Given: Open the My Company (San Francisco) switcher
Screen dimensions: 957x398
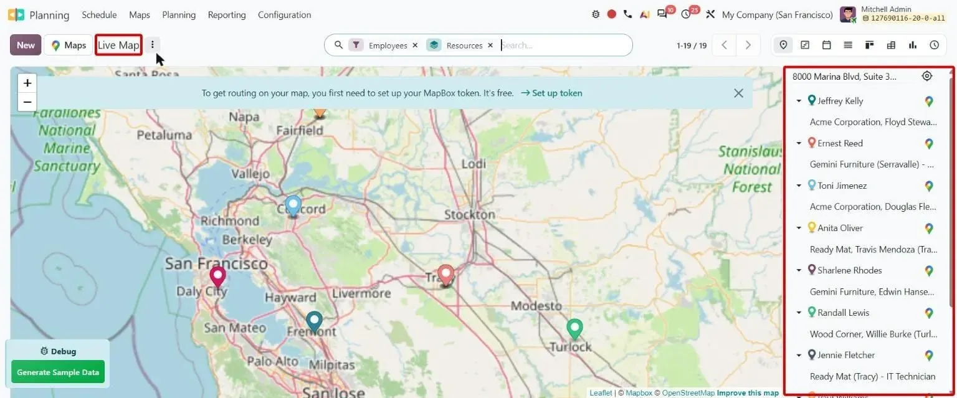Looking at the screenshot, I should [x=777, y=14].
